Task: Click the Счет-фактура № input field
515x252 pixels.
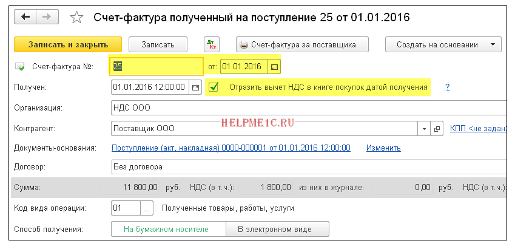Action: point(157,67)
